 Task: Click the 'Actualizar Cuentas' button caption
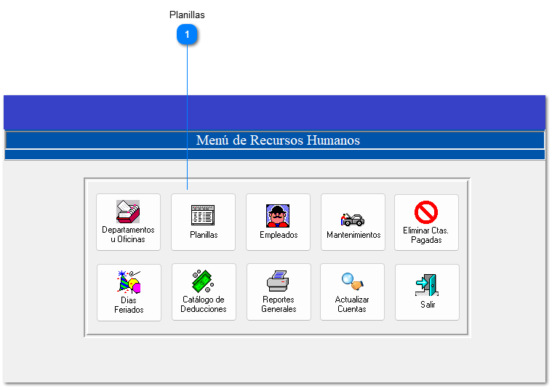(x=352, y=305)
